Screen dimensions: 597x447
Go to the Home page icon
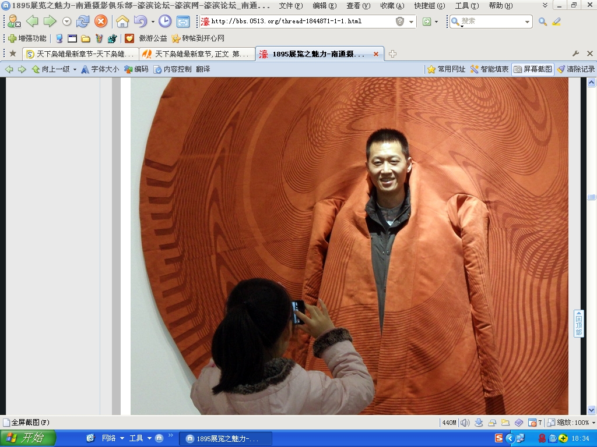tap(122, 22)
